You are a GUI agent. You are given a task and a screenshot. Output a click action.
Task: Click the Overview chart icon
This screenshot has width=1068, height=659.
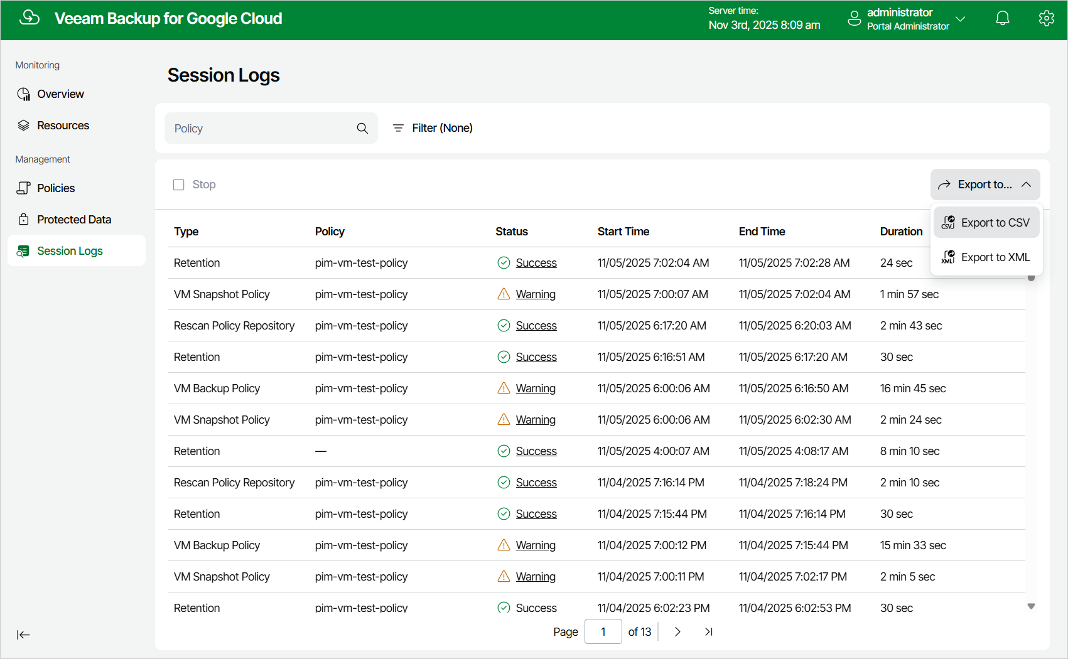(x=24, y=94)
